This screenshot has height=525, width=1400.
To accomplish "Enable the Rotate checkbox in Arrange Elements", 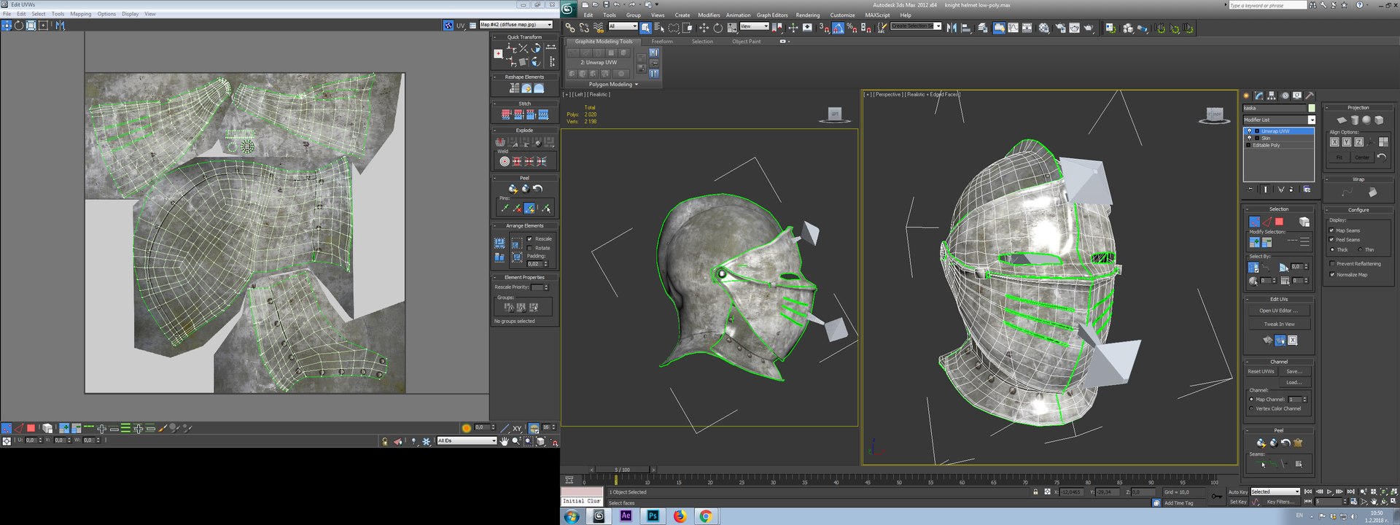I will [530, 248].
